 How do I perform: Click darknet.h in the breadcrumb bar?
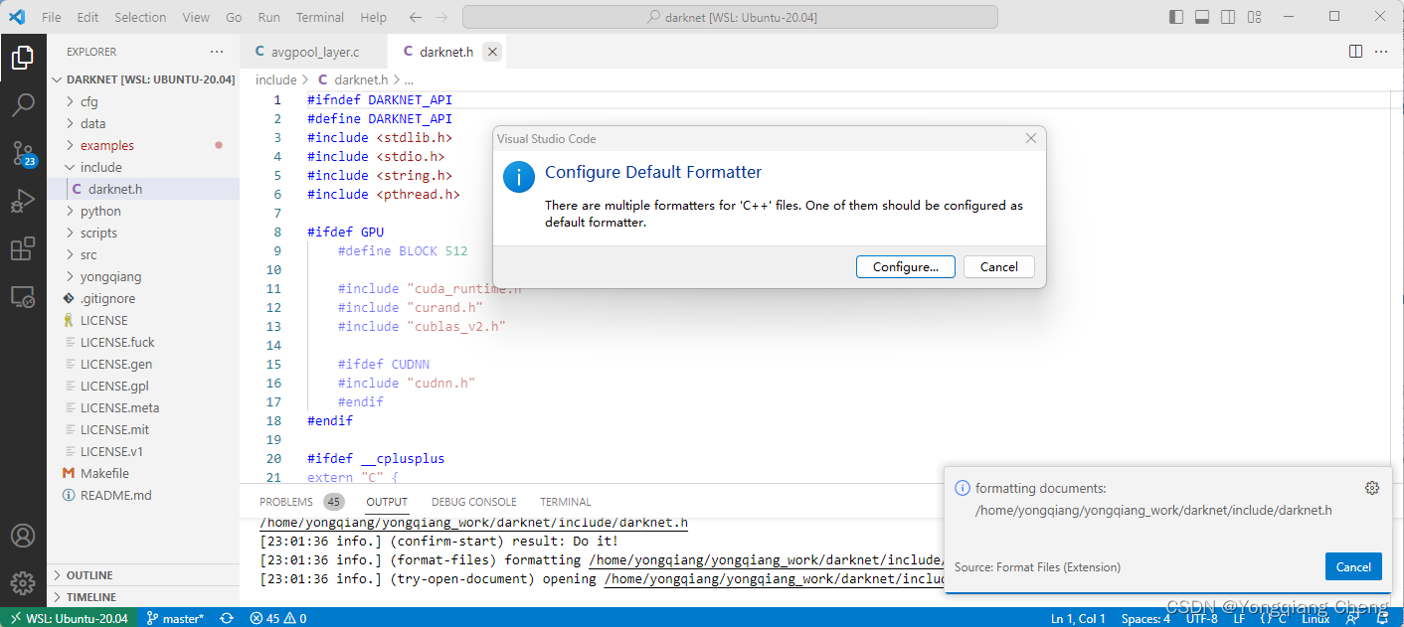pyautogui.click(x=353, y=78)
